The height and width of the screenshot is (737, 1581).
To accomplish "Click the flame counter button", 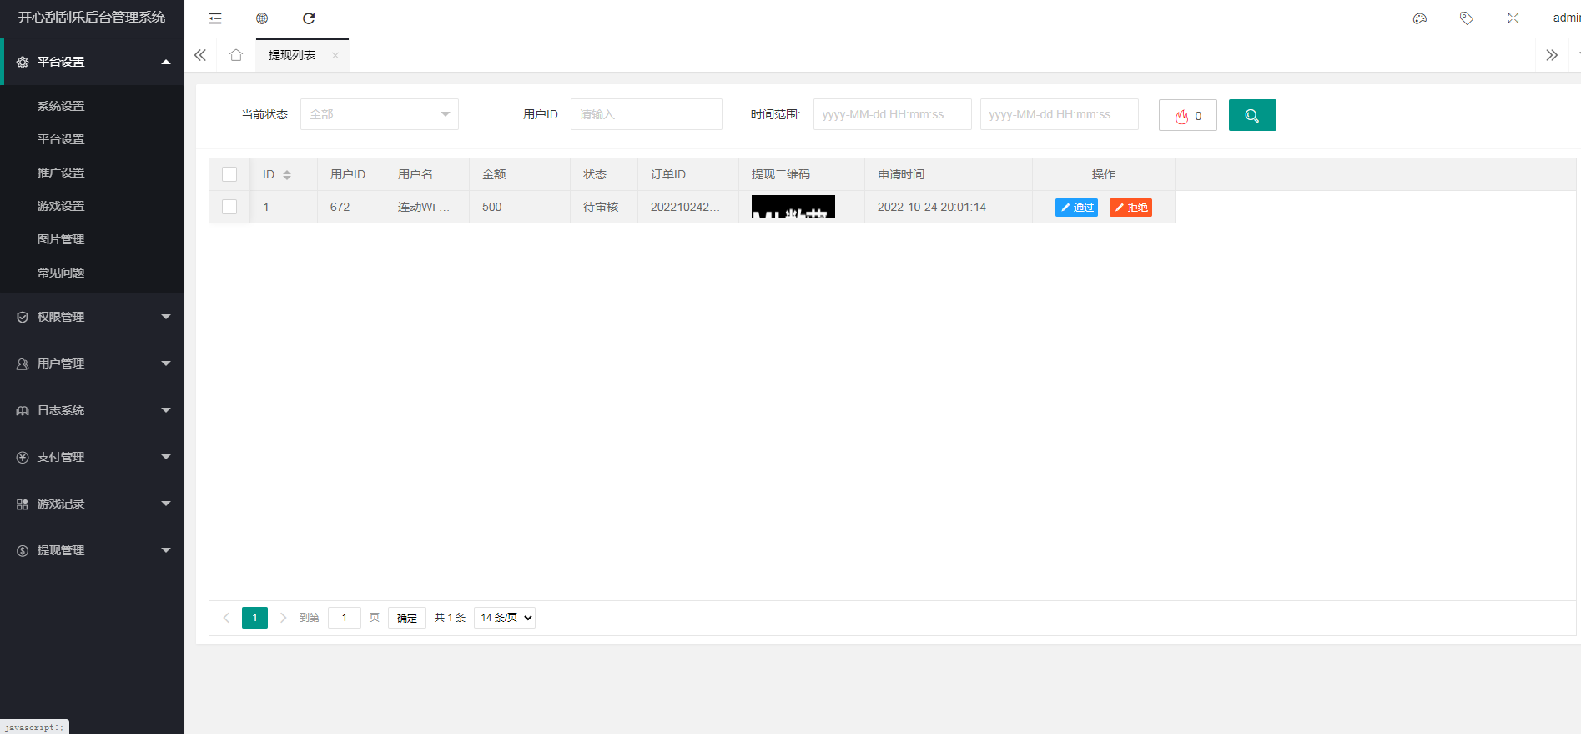I will coord(1187,115).
